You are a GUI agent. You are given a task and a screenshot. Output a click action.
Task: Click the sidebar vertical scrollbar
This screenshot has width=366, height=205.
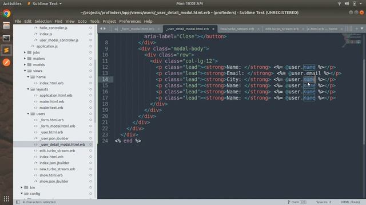pyautogui.click(x=96, y=91)
